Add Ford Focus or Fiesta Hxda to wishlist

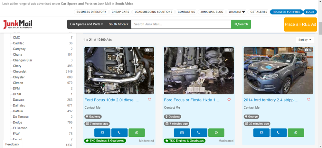tap(229, 100)
